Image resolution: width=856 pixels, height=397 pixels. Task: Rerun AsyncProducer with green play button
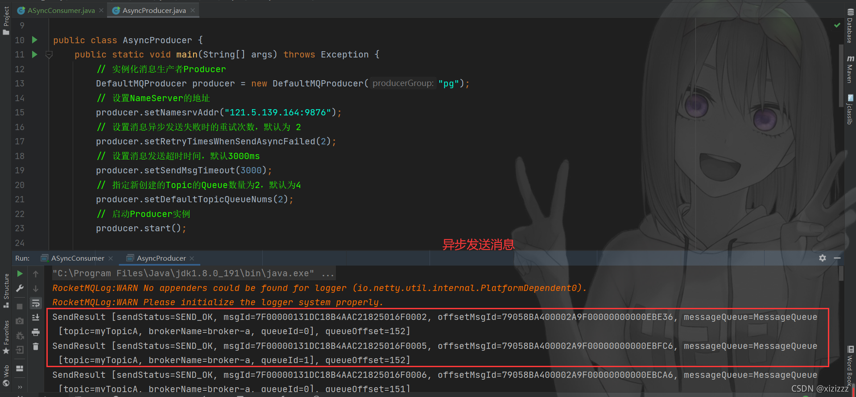[20, 274]
